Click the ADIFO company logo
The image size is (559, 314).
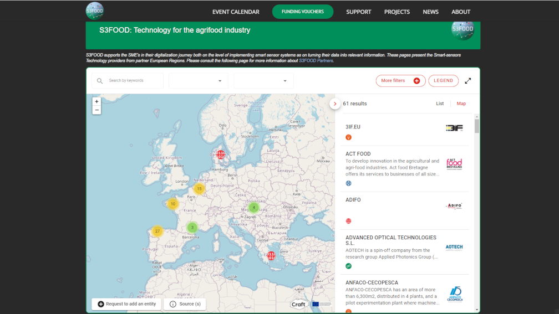pos(454,206)
